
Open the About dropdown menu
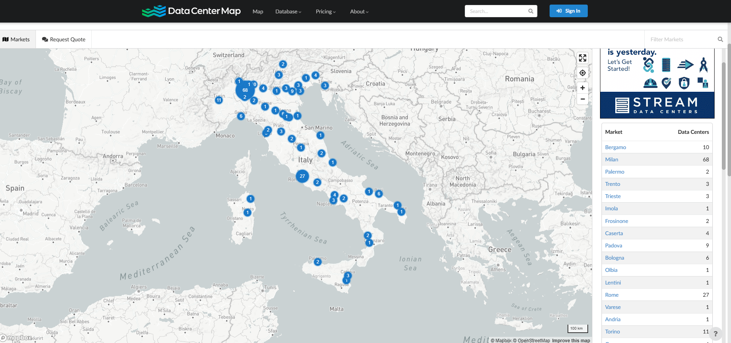359,11
